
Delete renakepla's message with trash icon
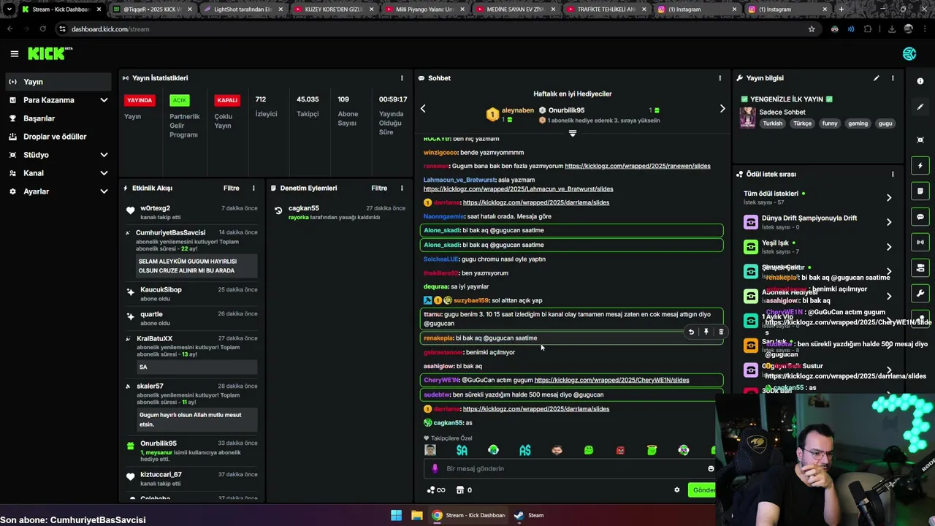click(x=721, y=332)
